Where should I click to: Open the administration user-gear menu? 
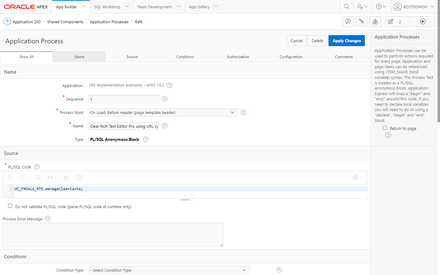point(362,6)
